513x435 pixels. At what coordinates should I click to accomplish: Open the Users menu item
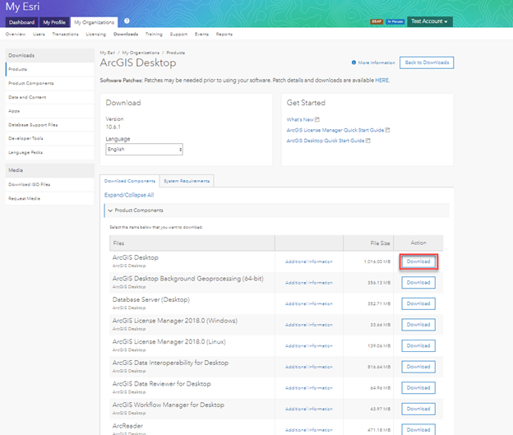coord(39,34)
